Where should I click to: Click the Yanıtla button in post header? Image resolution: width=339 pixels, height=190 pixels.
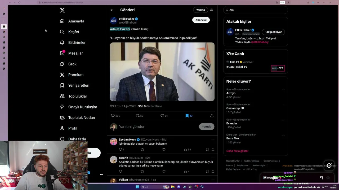200,10
